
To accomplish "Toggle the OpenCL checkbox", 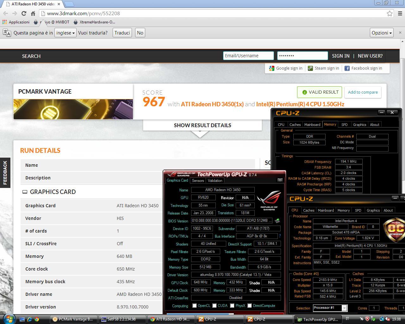I will tap(194, 306).
